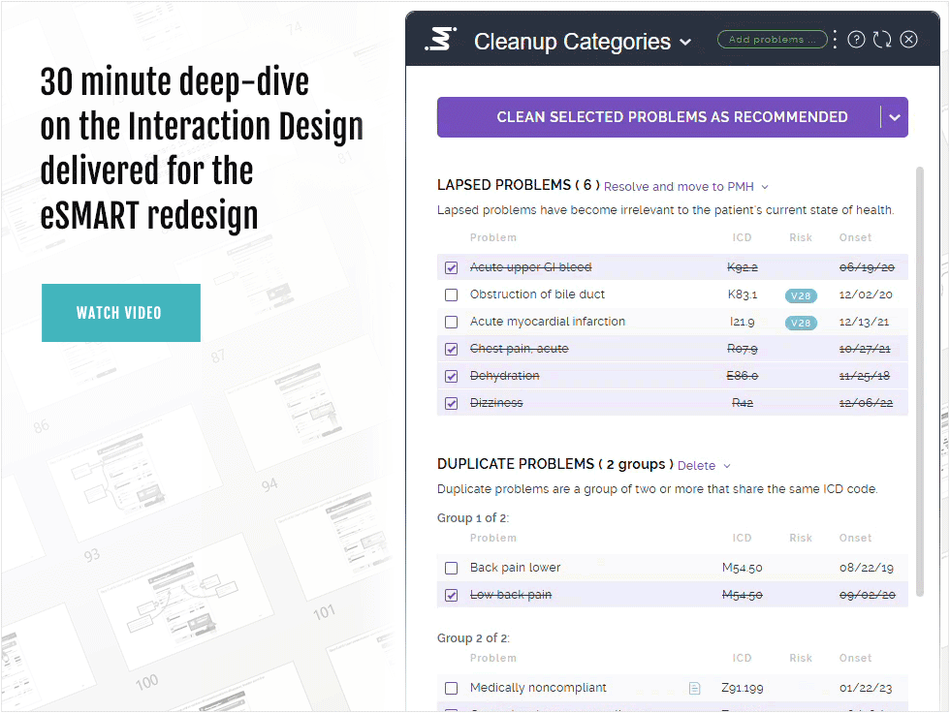The height and width of the screenshot is (713, 950).
Task: Click the eSMART logo icon
Action: [440, 40]
